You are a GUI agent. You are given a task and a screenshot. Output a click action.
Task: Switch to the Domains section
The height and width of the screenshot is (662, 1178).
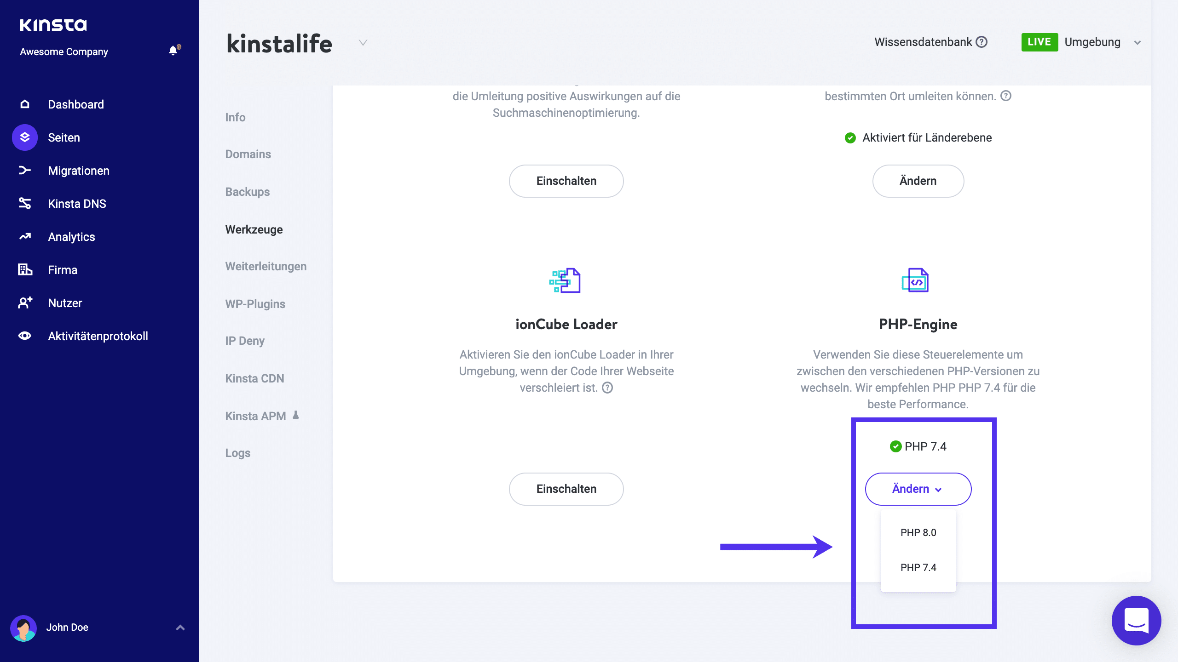click(x=248, y=154)
